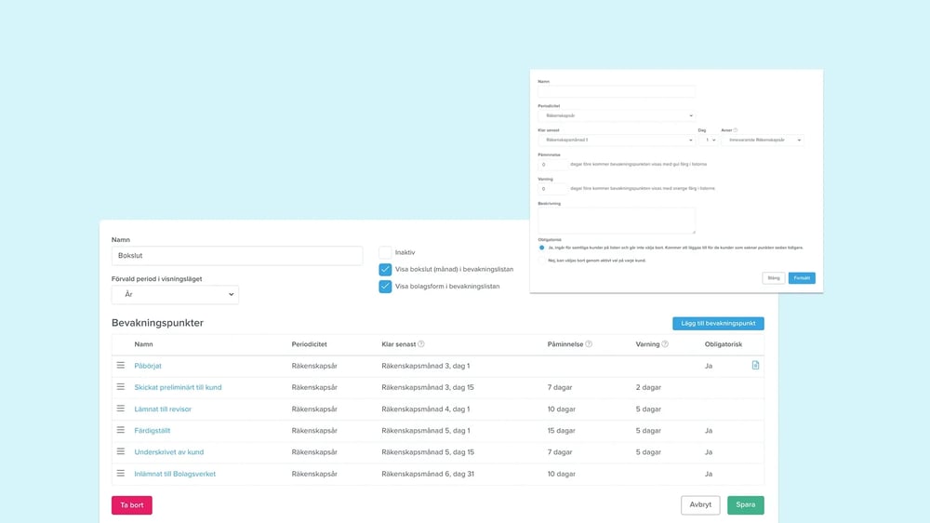
Task: Open the Dag dropdown in the dialog
Action: [709, 140]
